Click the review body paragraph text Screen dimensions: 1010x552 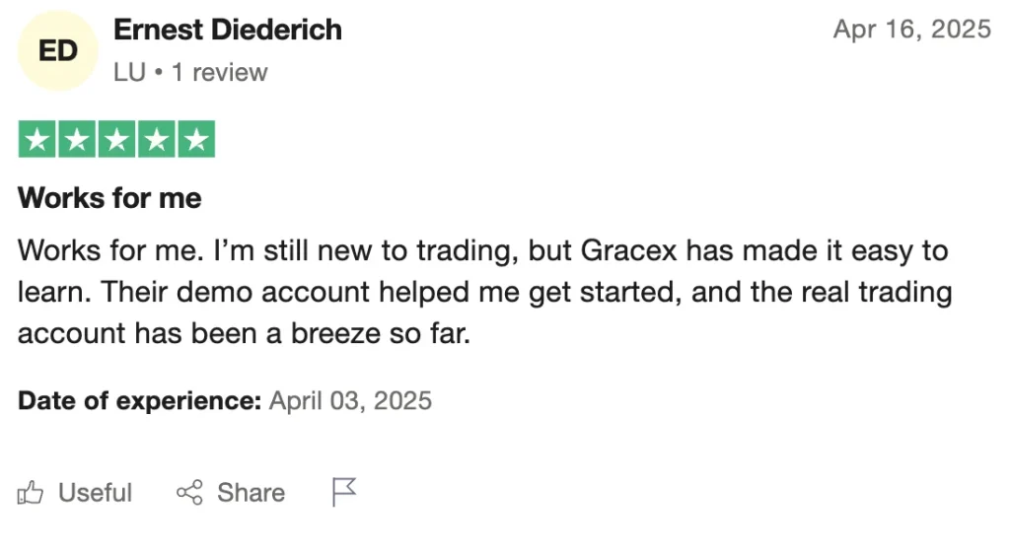[484, 292]
